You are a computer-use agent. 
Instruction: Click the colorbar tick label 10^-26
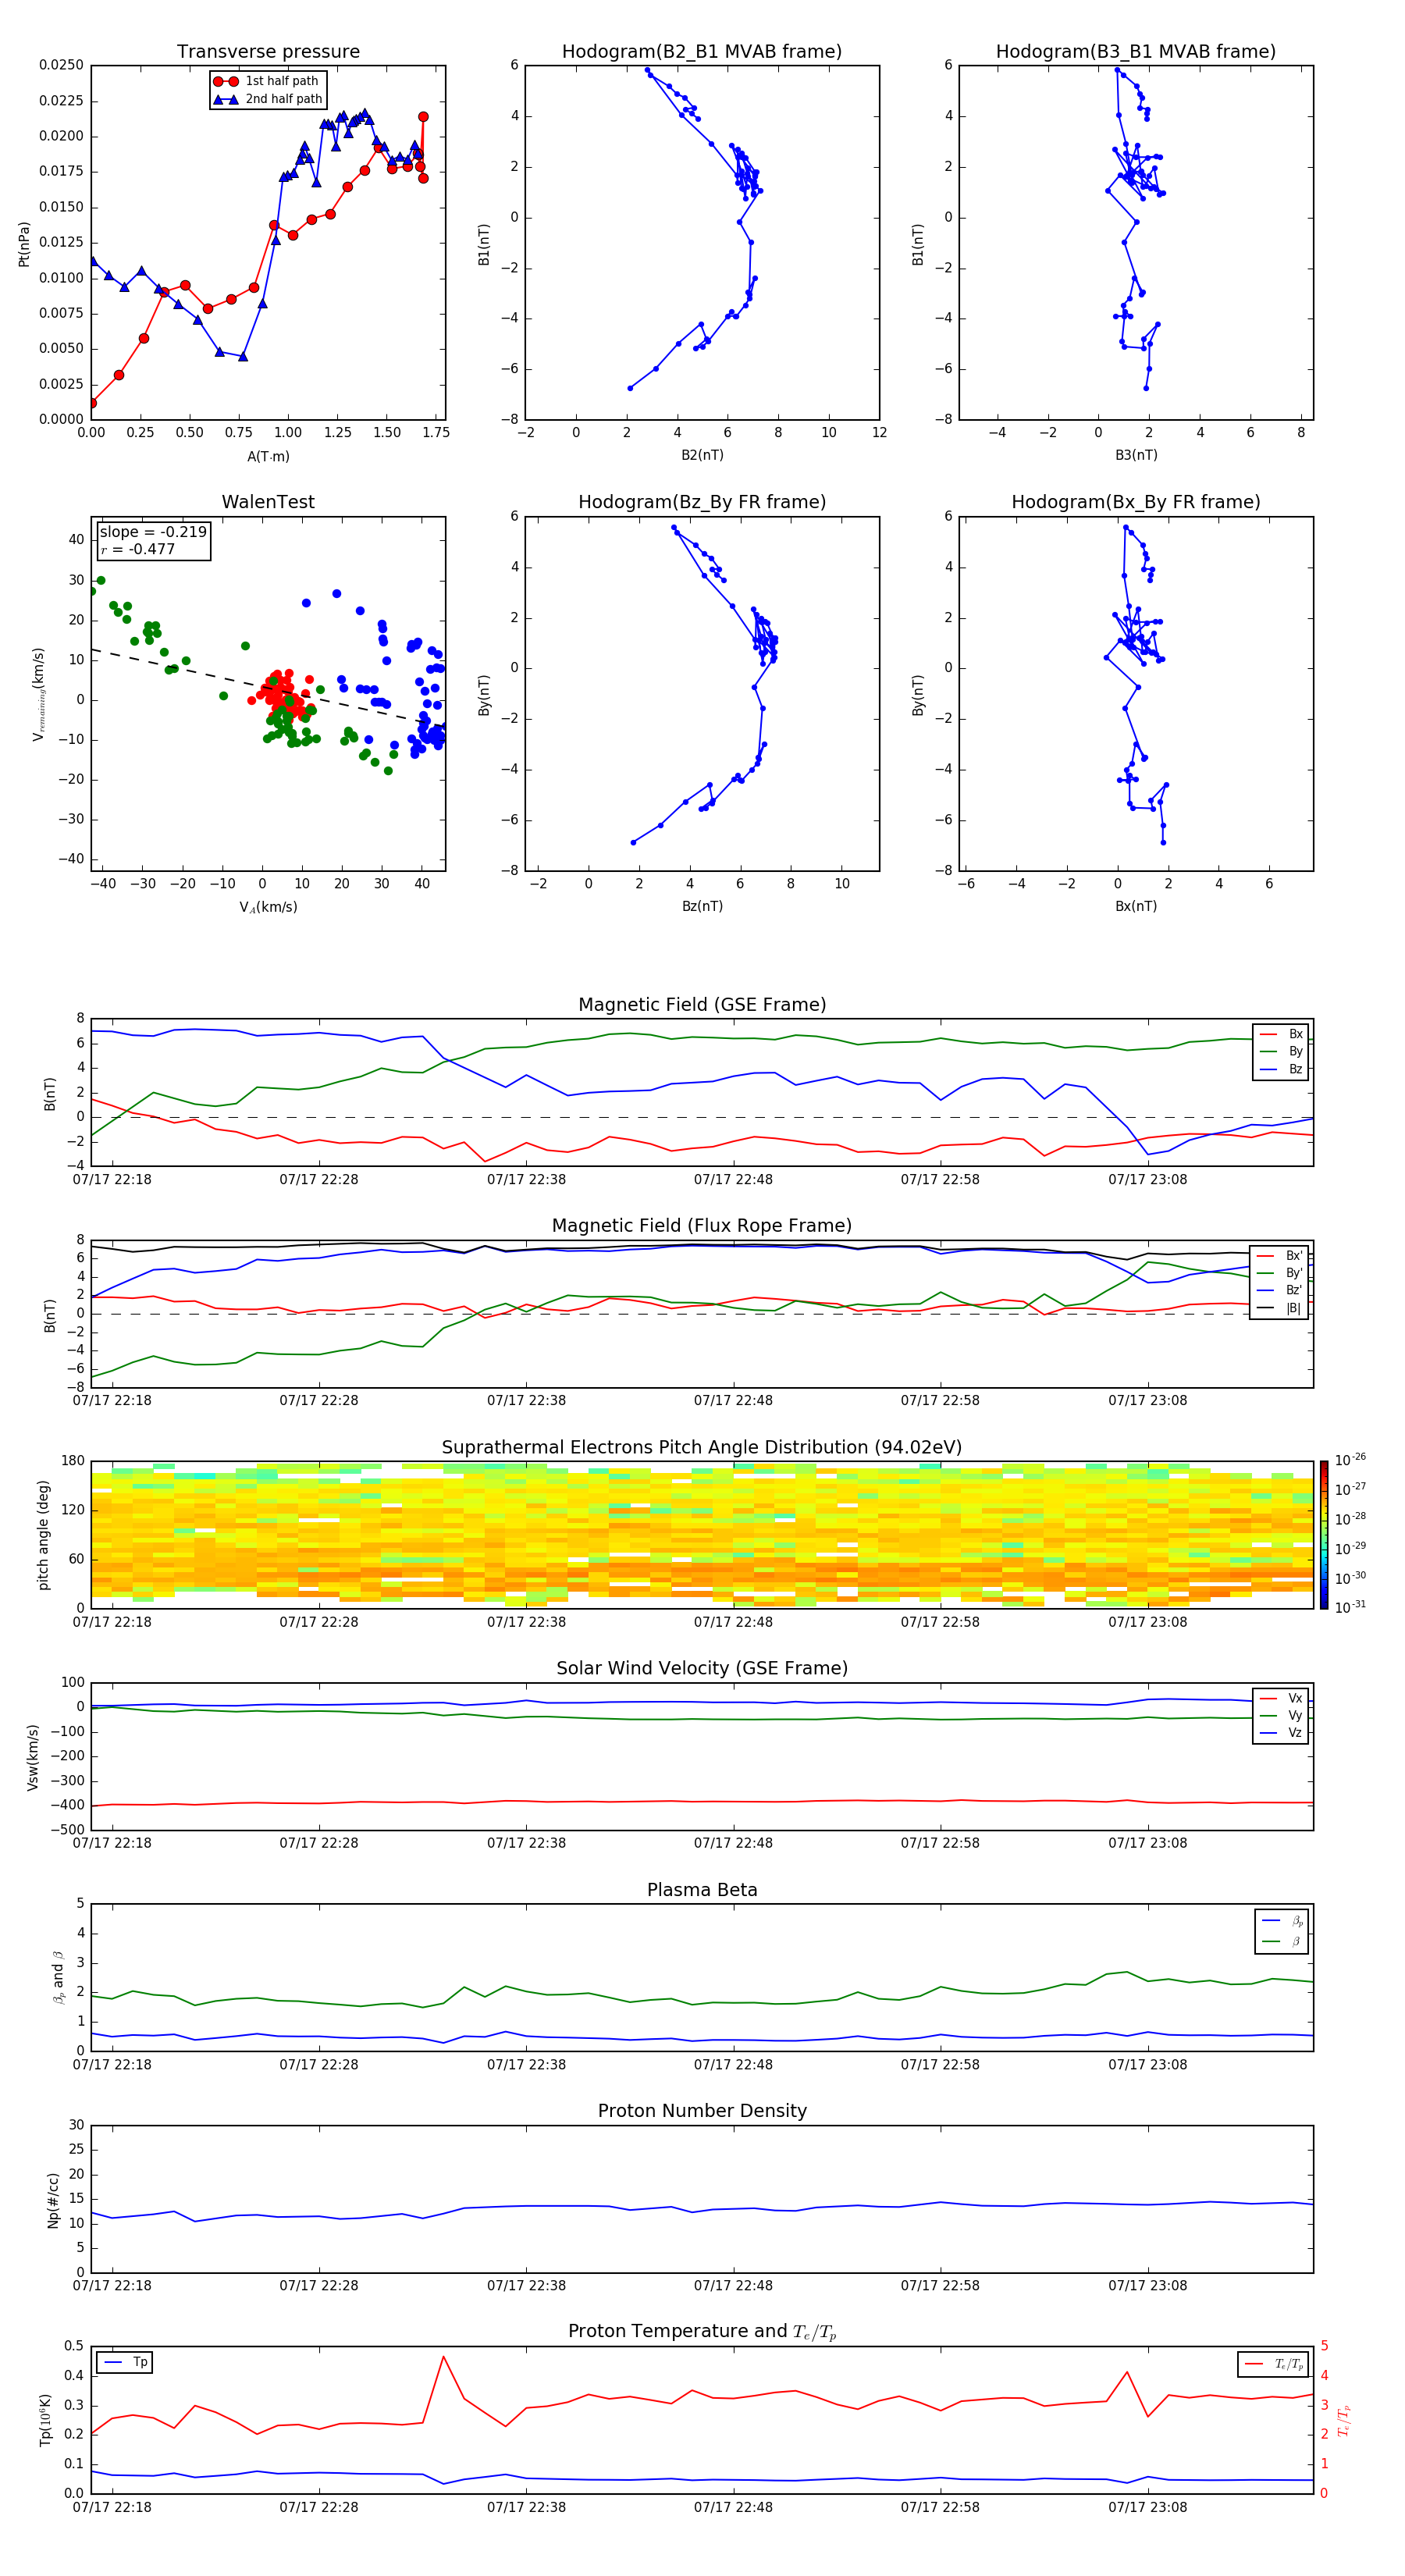tap(1350, 1459)
